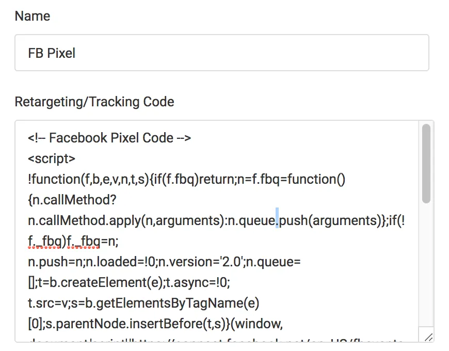Click the Facebook Pixel Code comment line
This screenshot has width=449, height=351.
[108, 138]
